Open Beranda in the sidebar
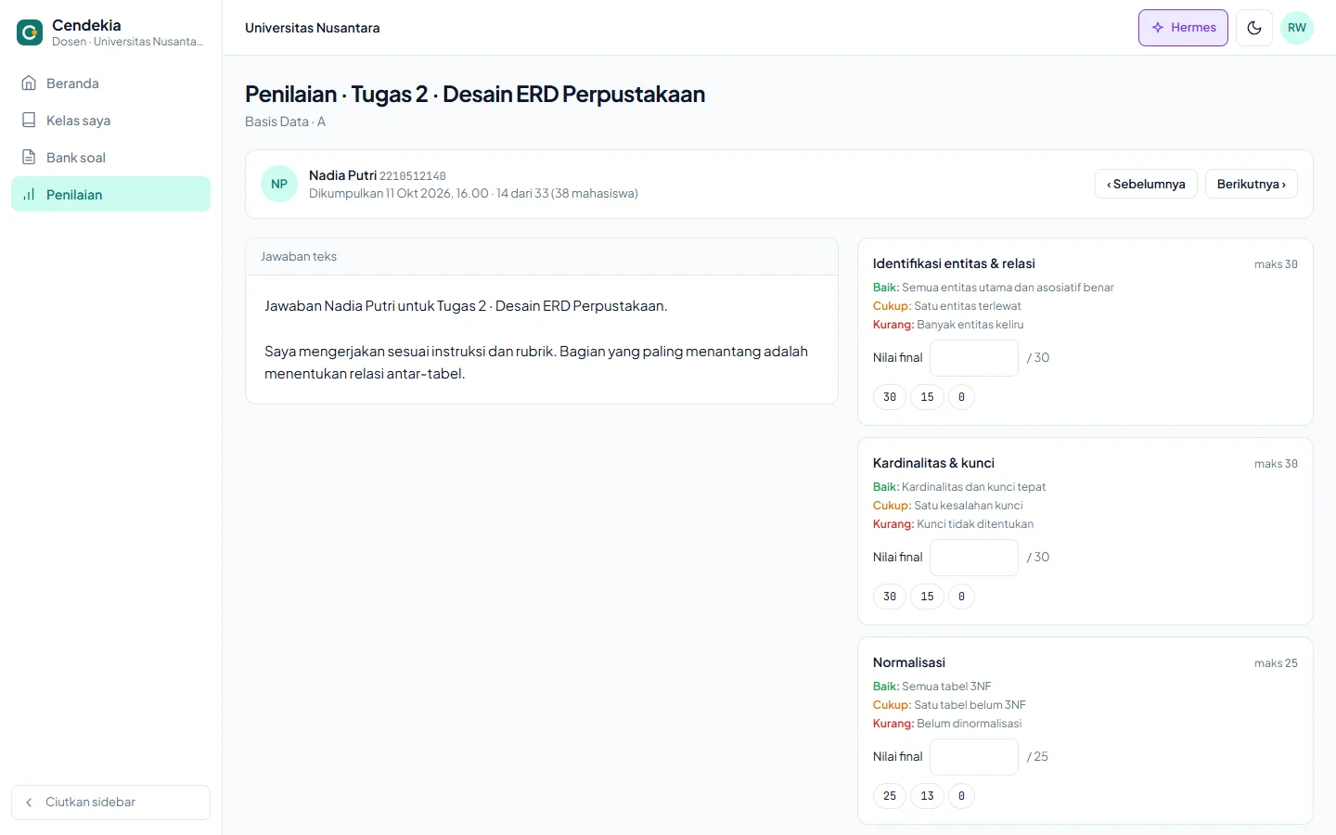This screenshot has width=1336, height=835. [x=111, y=83]
